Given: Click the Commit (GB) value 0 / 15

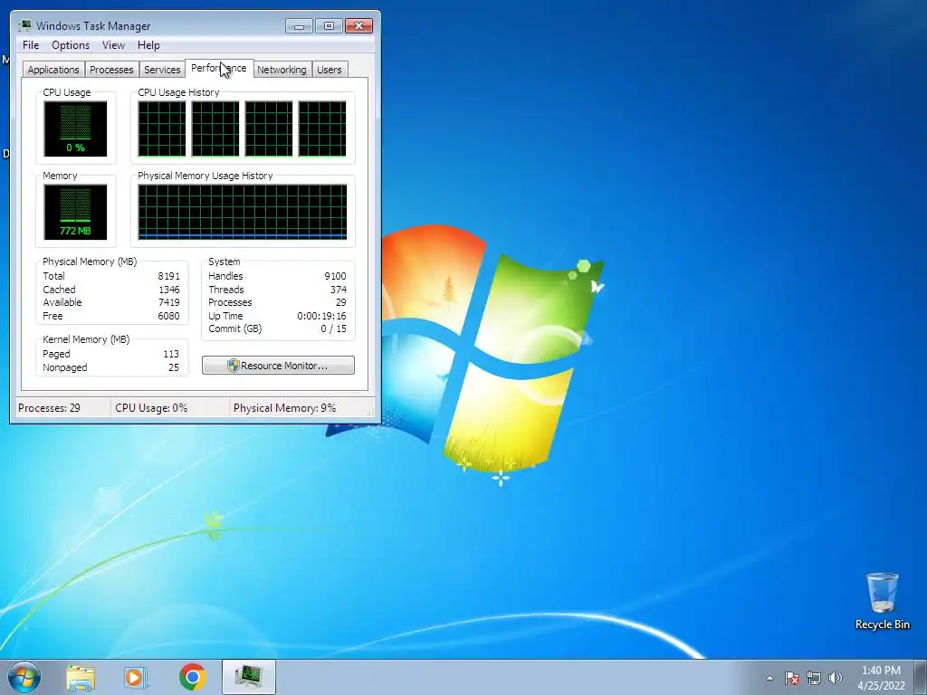Looking at the screenshot, I should click(333, 328).
